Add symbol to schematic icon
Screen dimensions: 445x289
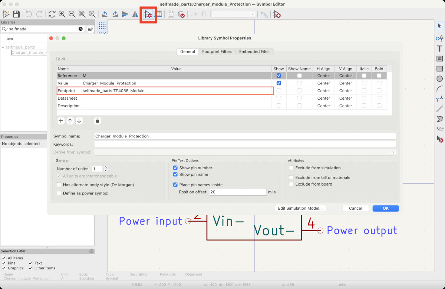point(277,14)
